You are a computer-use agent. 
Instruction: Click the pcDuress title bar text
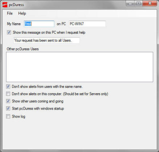coord(16,5)
